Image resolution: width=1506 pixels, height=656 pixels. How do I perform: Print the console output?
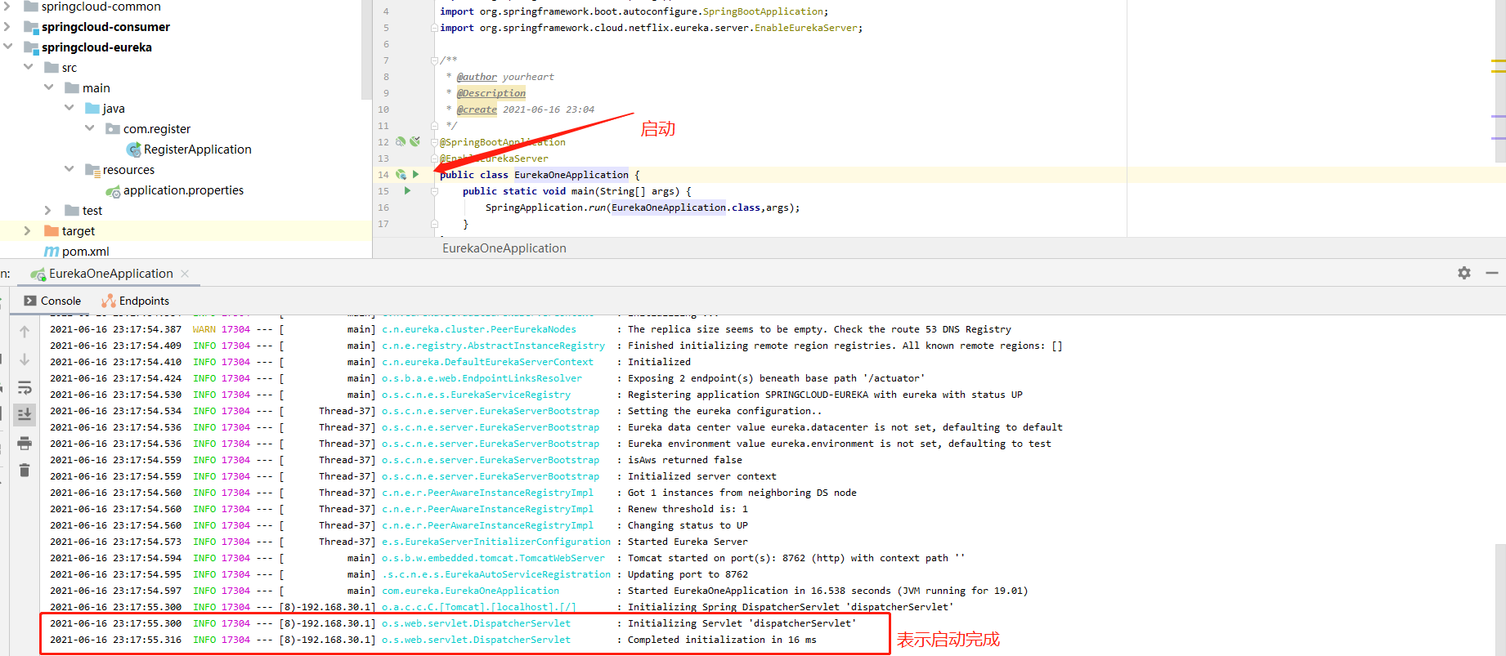pyautogui.click(x=25, y=443)
